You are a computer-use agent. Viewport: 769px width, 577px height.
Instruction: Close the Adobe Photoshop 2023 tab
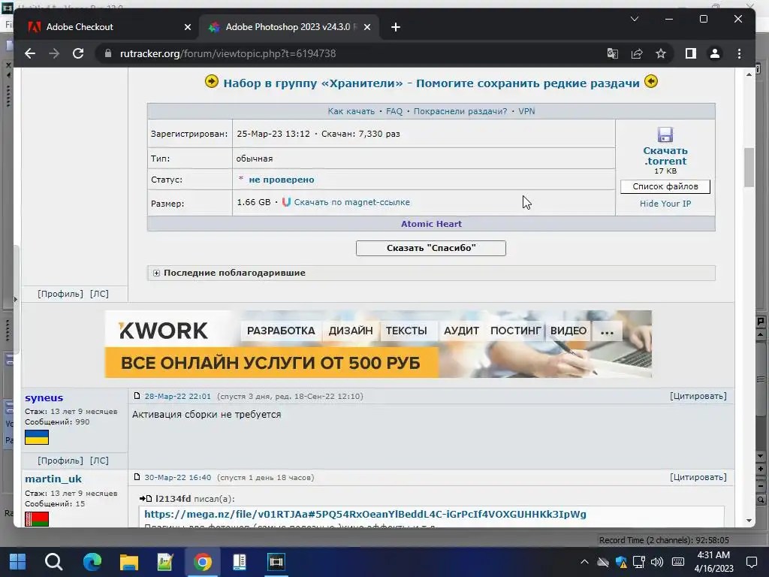pyautogui.click(x=366, y=27)
